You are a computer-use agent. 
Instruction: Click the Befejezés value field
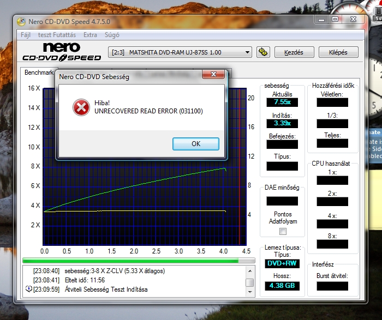click(x=282, y=144)
